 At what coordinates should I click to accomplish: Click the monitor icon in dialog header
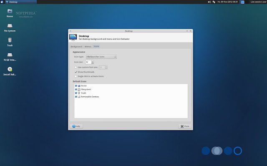73,37
